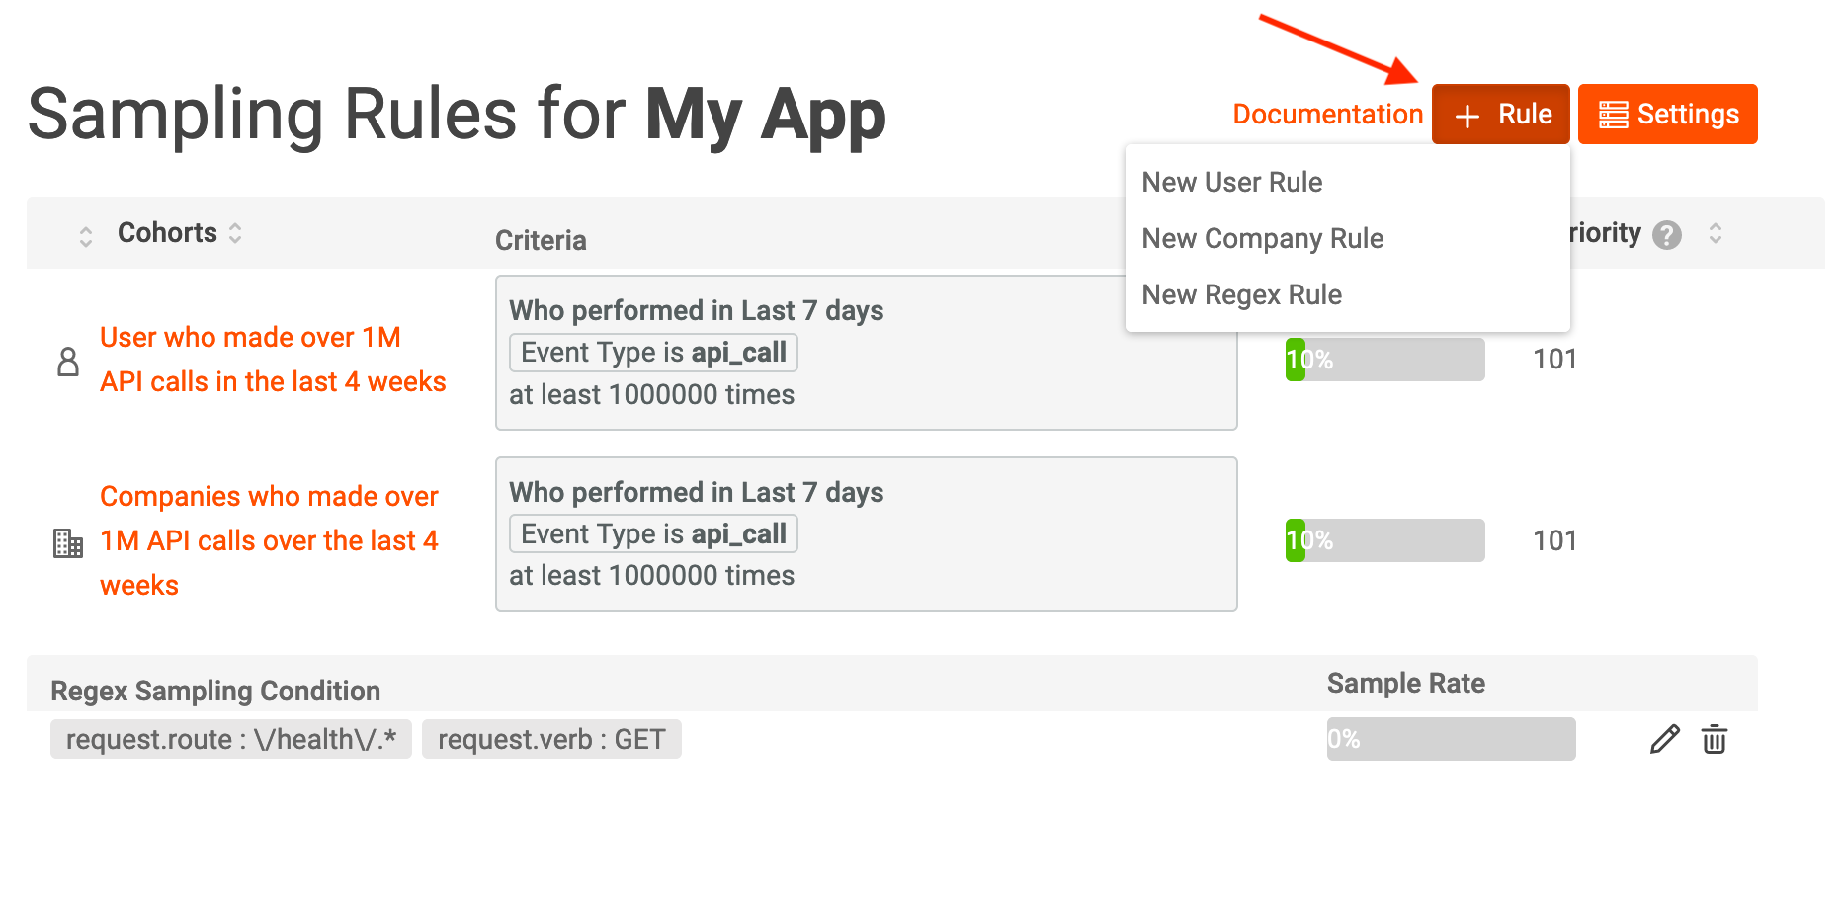Image resolution: width=1844 pixels, height=899 pixels.
Task: Click the company building icon beside second cohort
Action: (68, 542)
